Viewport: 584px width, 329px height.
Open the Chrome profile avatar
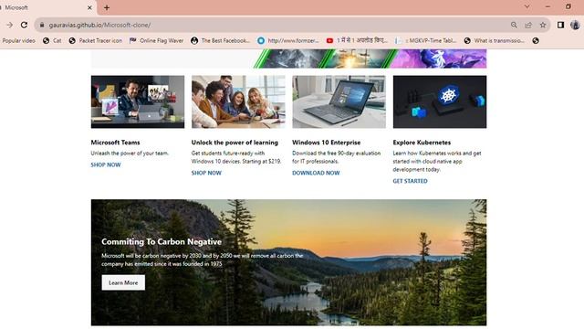[x=575, y=25]
